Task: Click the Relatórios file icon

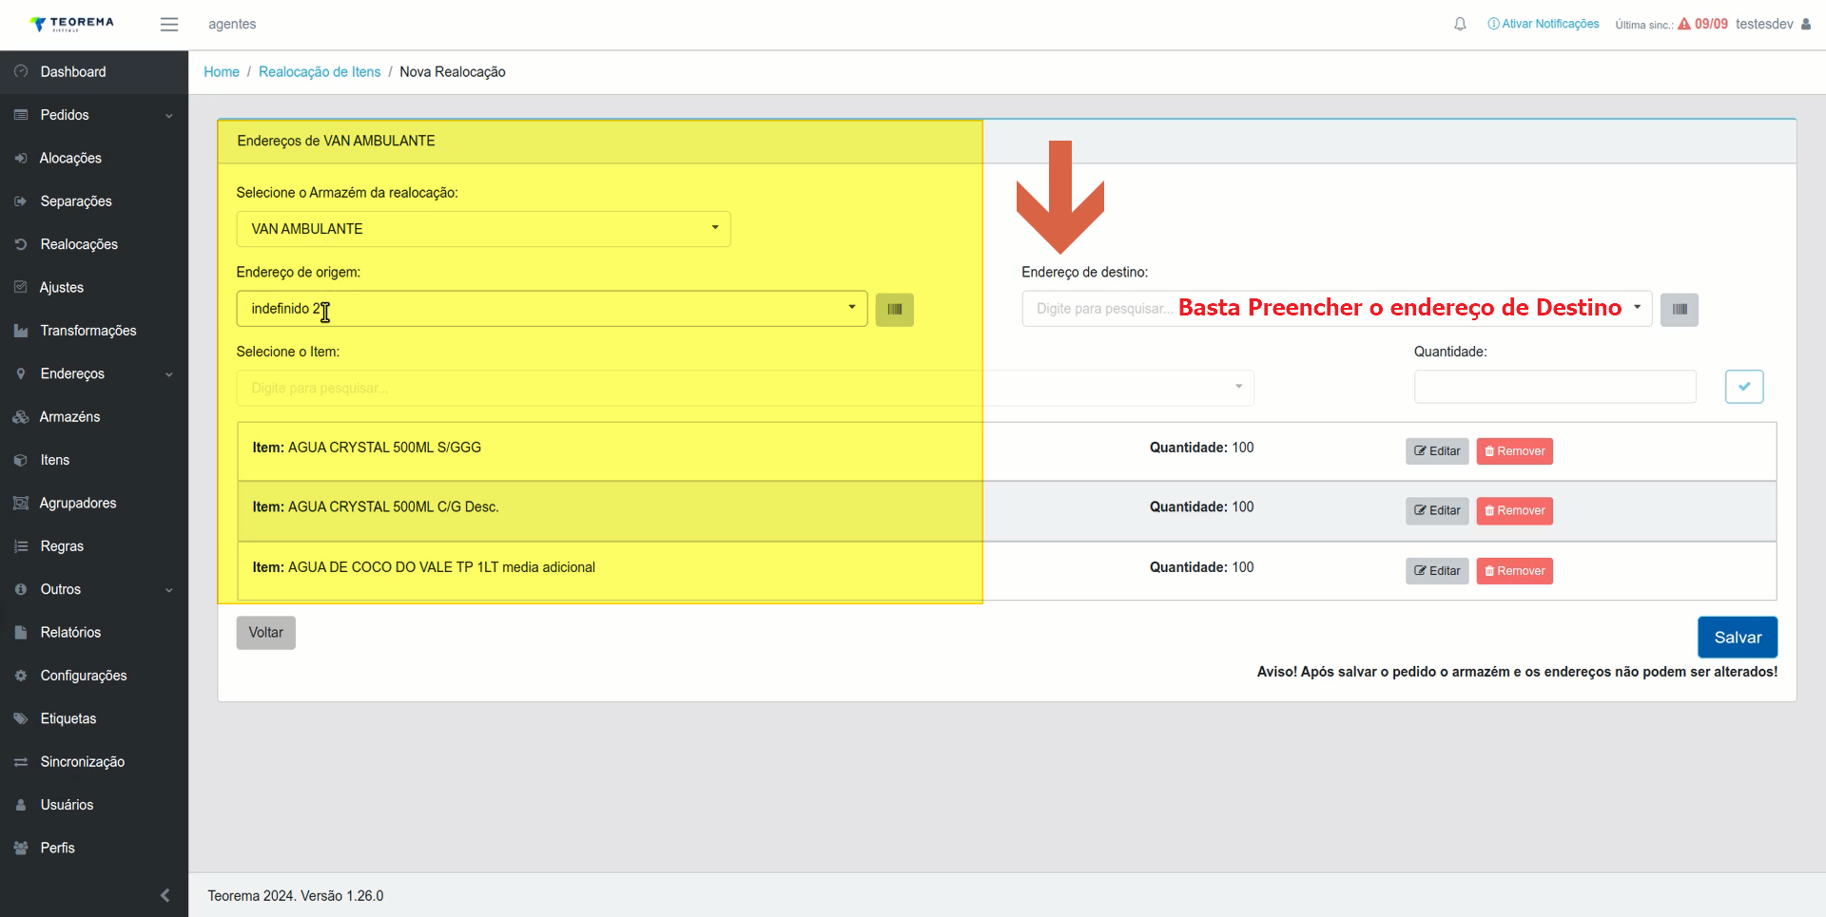Action: [x=21, y=632]
